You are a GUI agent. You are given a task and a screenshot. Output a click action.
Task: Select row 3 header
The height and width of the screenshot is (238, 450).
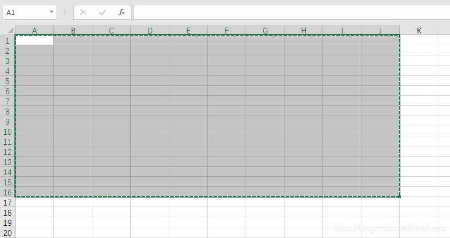click(7, 61)
